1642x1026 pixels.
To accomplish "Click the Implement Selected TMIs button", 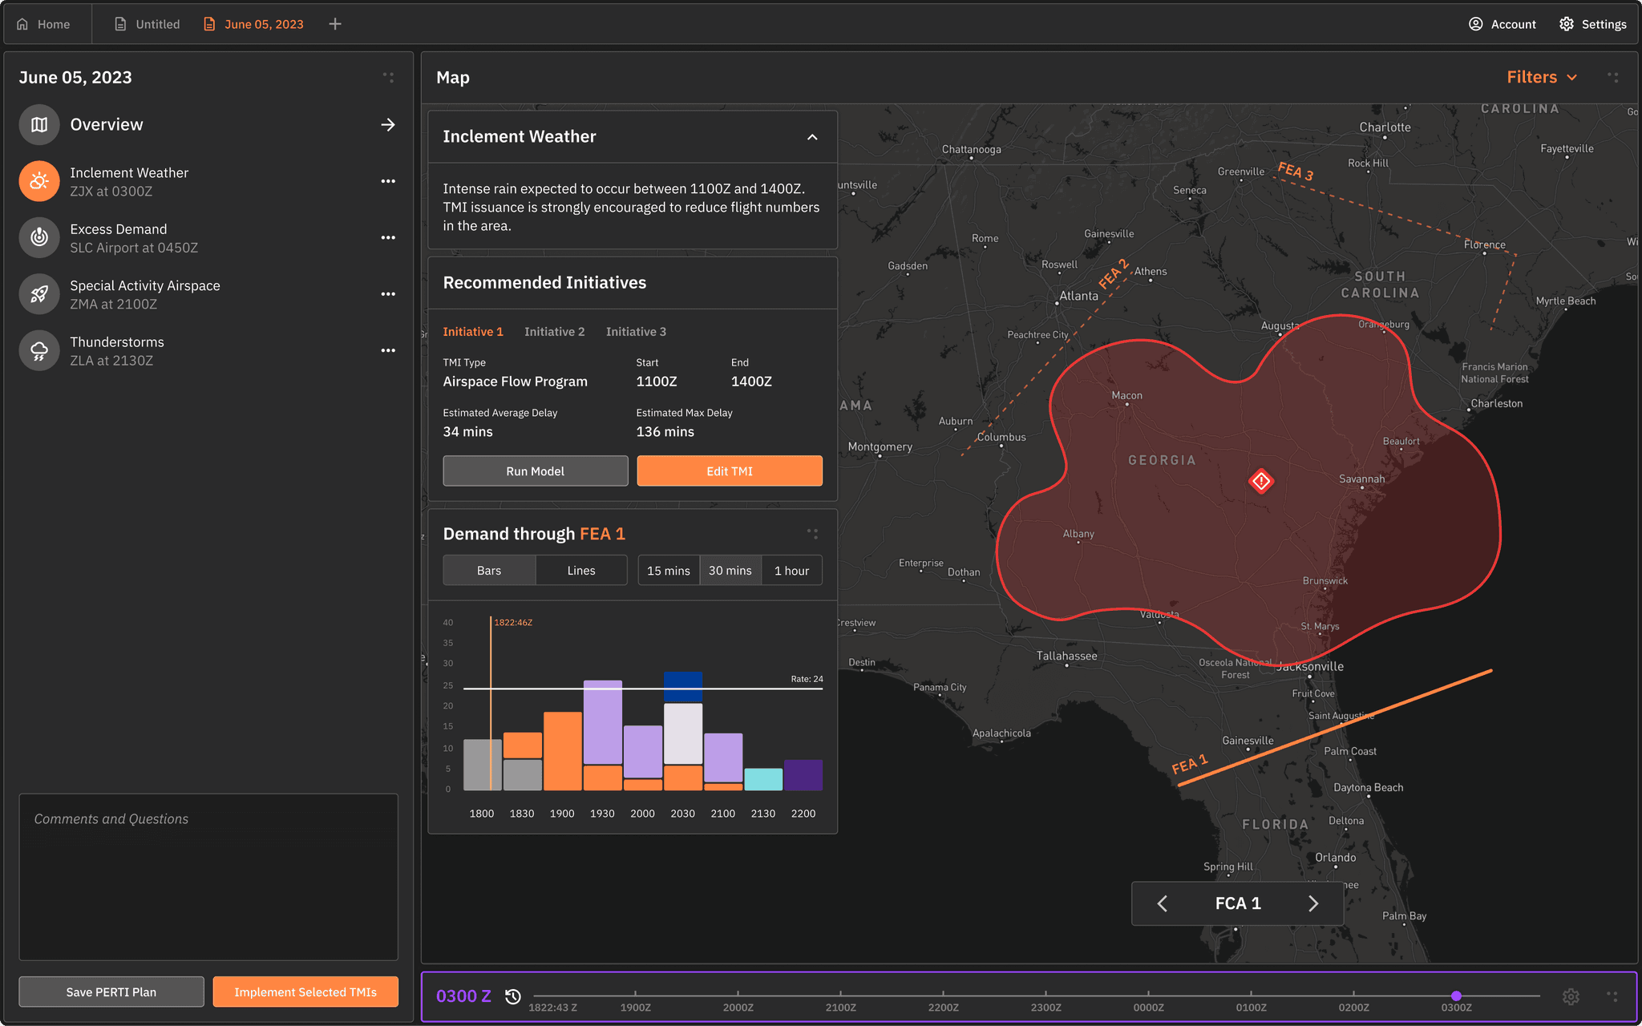I will 305,992.
